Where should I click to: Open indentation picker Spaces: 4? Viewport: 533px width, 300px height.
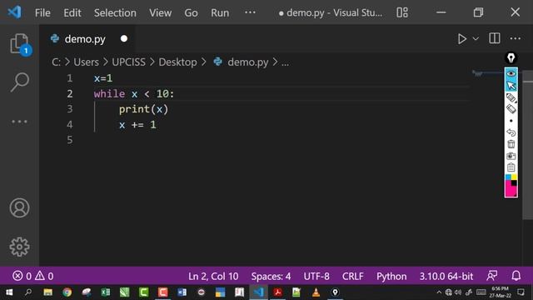(x=271, y=276)
